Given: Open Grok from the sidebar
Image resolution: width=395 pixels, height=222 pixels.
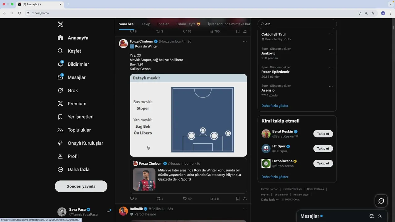Looking at the screenshot, I should [68, 90].
